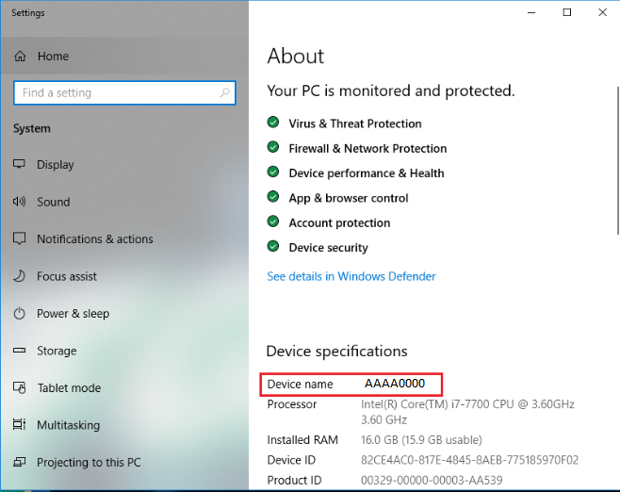Click the Device security text
The height and width of the screenshot is (492, 620).
[328, 248]
